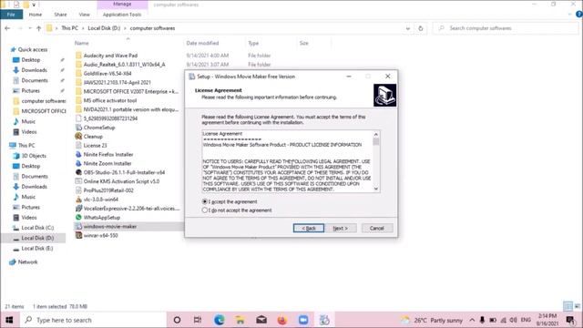Sort by Date modified column
583x328 pixels.
coord(202,43)
